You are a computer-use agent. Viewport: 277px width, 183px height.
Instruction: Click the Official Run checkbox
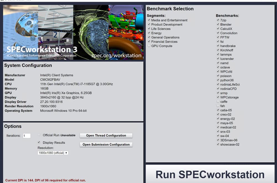[x=39, y=135]
